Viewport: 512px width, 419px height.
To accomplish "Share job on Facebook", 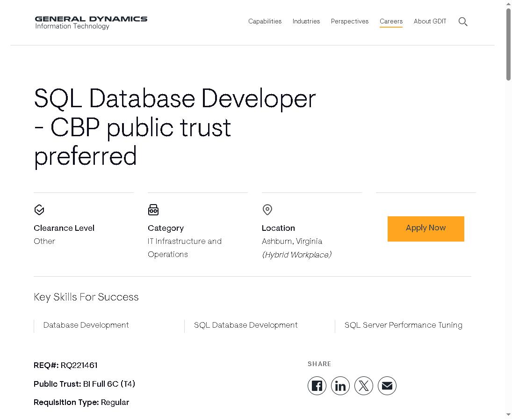I will tap(317, 386).
